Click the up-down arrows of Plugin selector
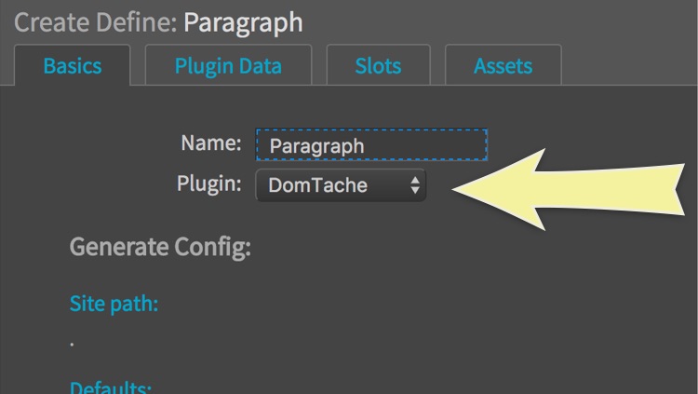 click(415, 185)
